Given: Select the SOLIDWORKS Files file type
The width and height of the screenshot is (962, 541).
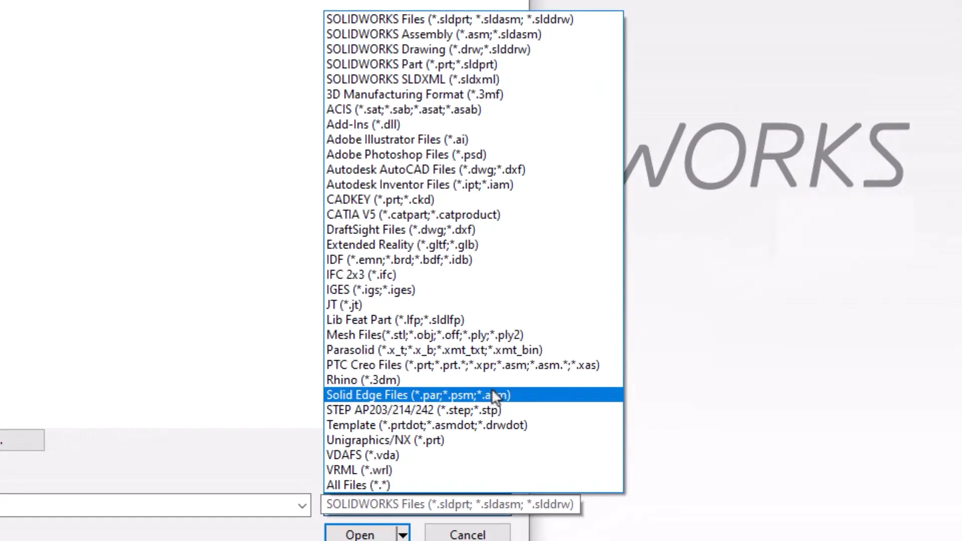Looking at the screenshot, I should coord(449,19).
